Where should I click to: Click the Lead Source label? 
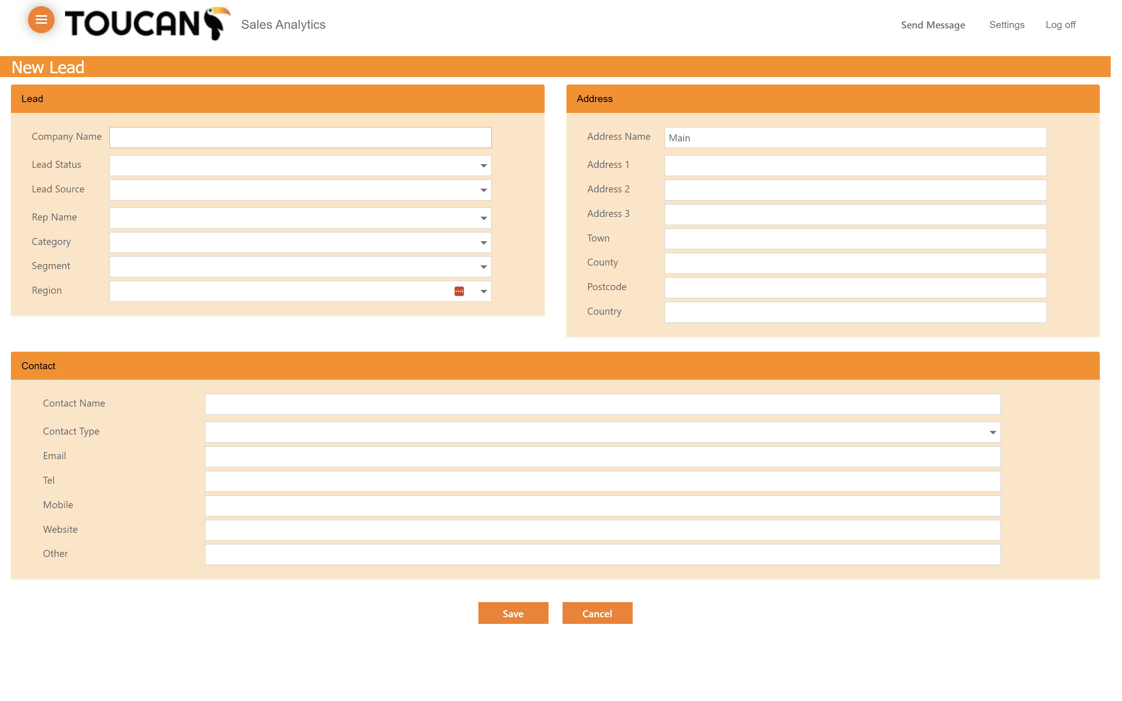(58, 189)
